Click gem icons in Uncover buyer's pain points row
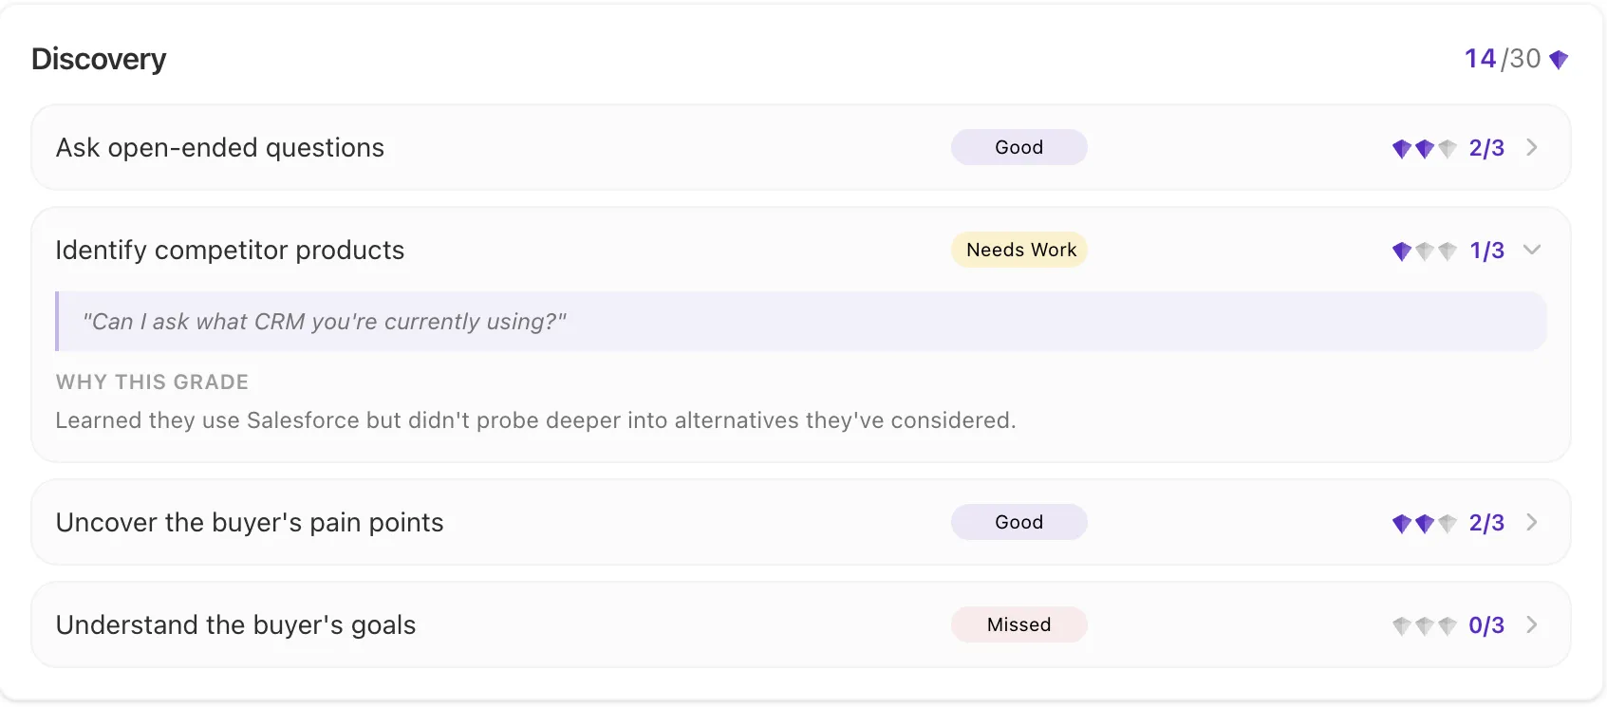 pos(1424,523)
